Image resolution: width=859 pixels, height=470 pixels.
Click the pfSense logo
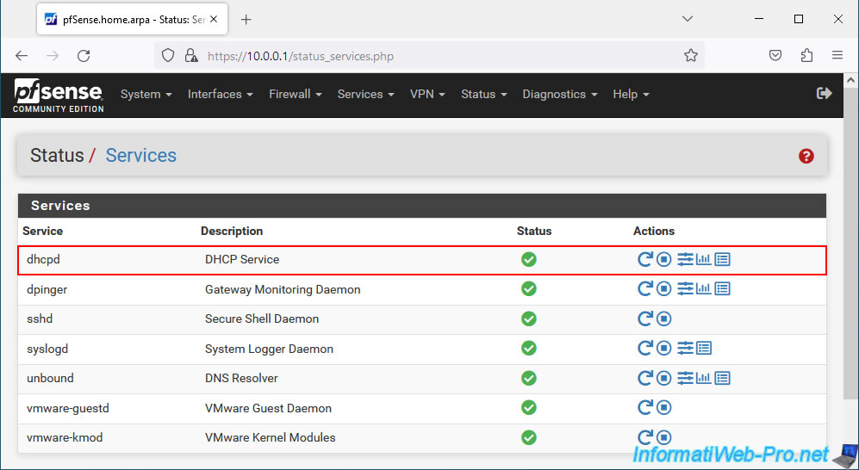(59, 96)
